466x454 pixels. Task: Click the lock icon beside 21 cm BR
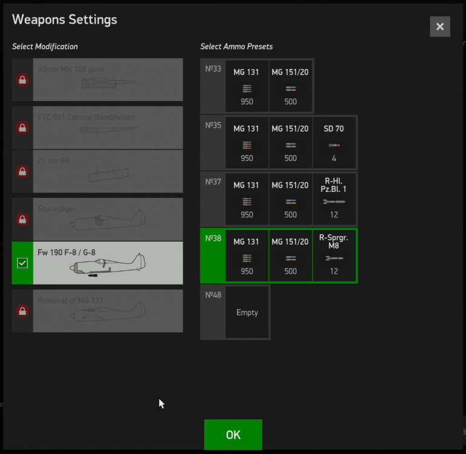click(22, 171)
